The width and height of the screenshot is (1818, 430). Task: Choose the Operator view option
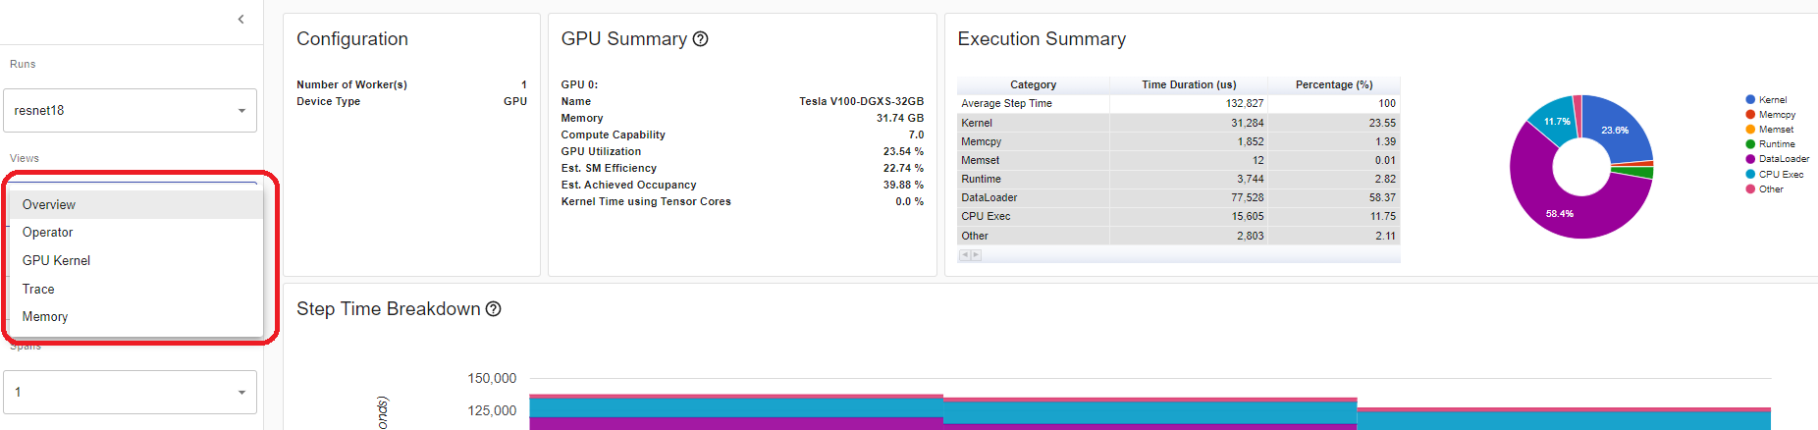coord(48,233)
